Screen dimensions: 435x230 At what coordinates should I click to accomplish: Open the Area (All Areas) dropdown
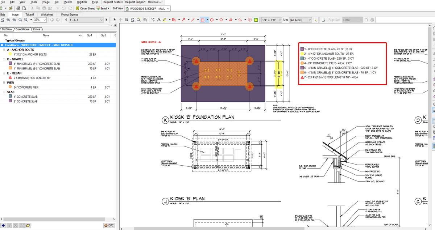click(x=310, y=20)
